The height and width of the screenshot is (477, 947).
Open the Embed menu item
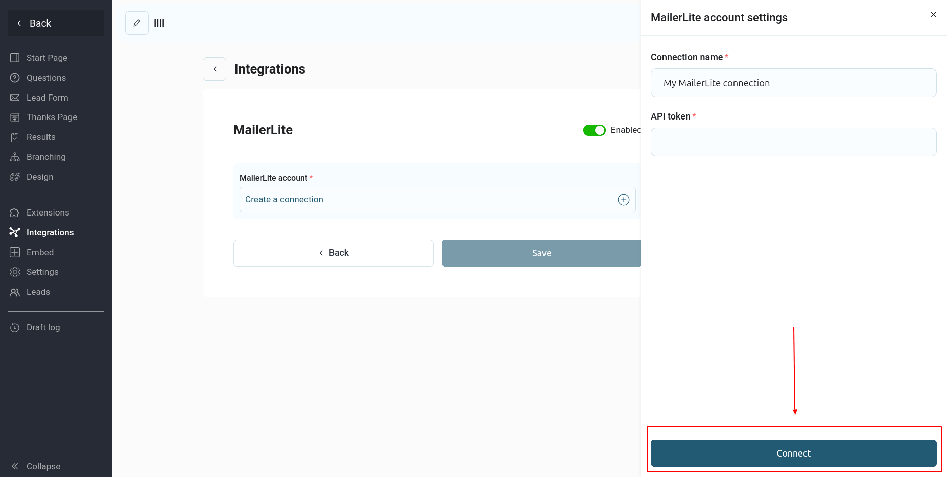40,252
